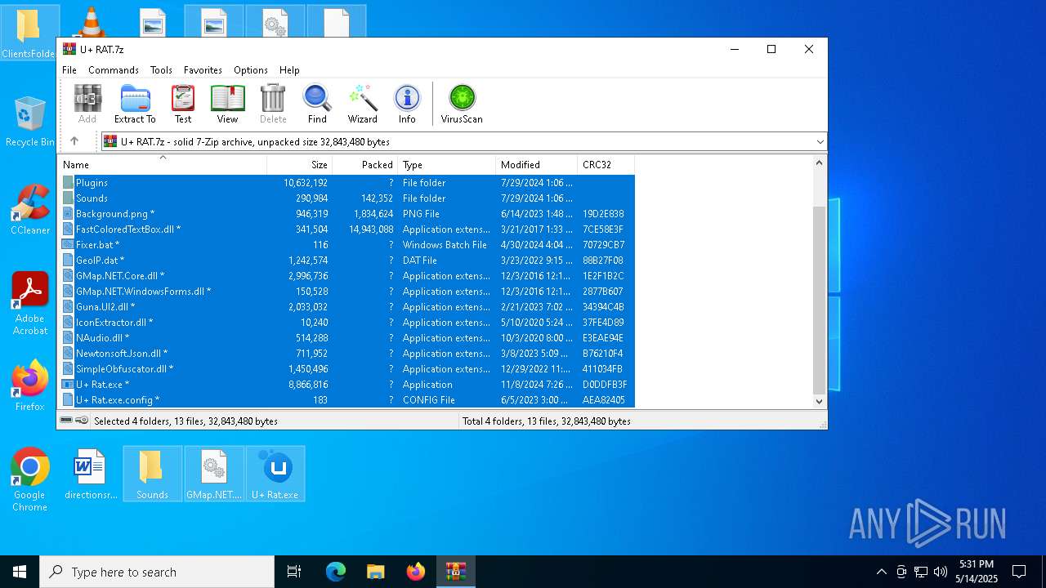
Task: Start VirusScan on archive
Action: pyautogui.click(x=462, y=104)
